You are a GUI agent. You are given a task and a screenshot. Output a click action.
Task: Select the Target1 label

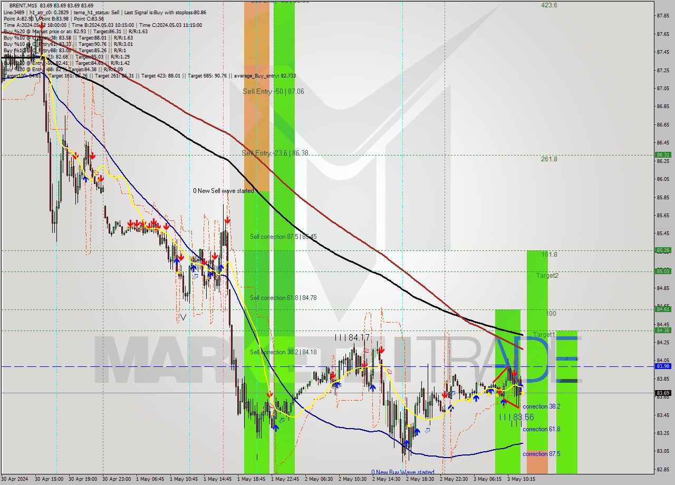click(x=544, y=335)
